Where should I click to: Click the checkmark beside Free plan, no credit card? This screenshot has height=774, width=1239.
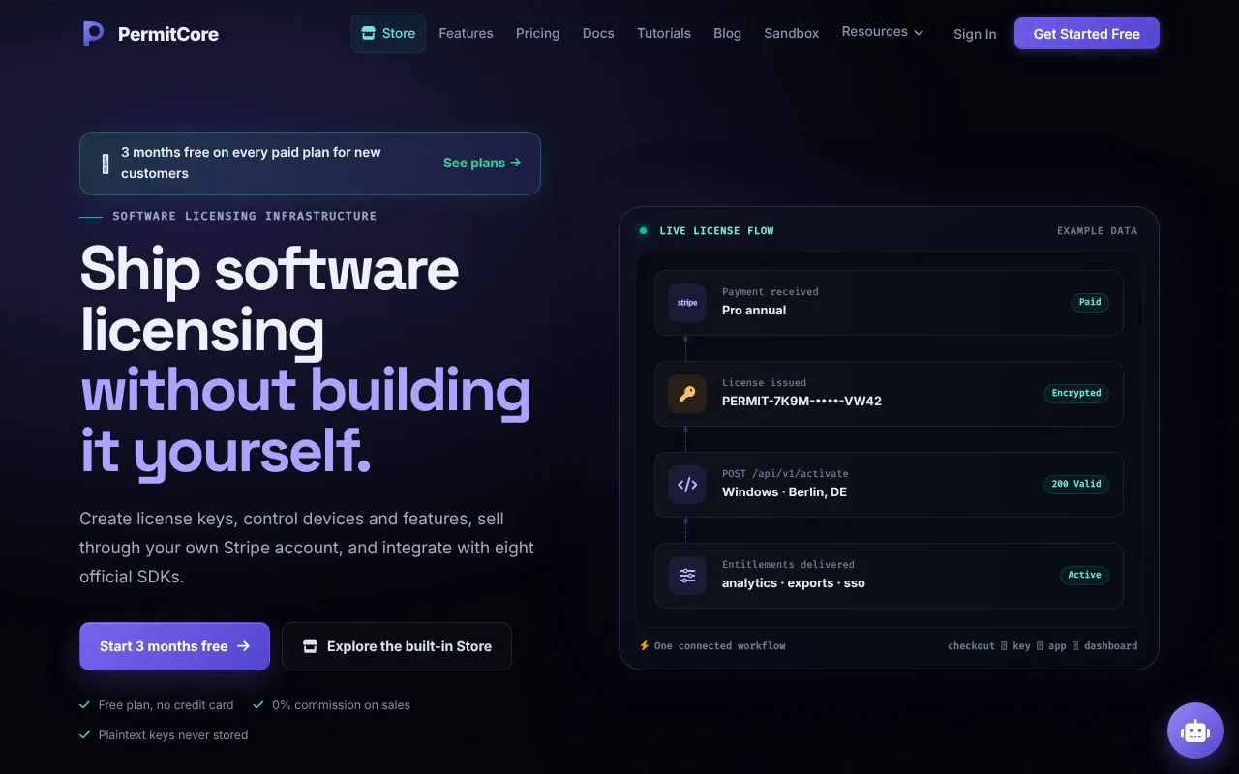click(85, 705)
